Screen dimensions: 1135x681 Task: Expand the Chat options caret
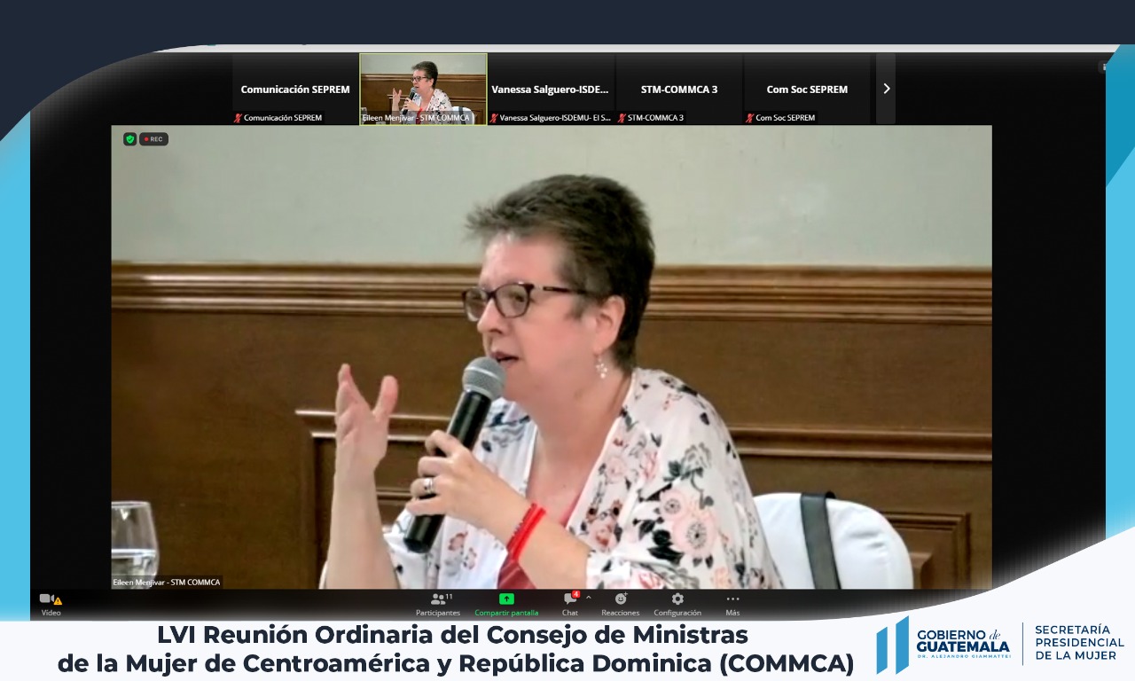[588, 598]
